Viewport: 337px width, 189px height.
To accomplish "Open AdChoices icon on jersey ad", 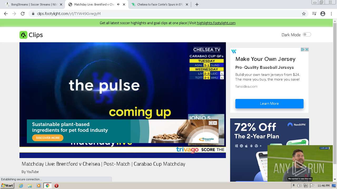I will tap(303, 49).
